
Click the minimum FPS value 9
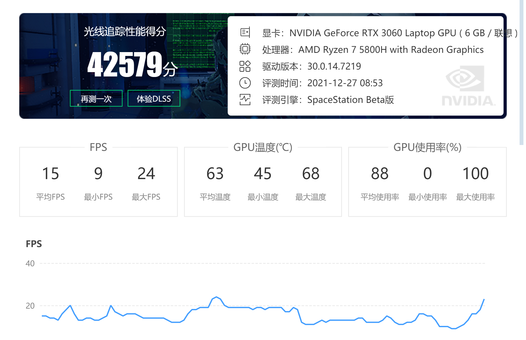98,173
